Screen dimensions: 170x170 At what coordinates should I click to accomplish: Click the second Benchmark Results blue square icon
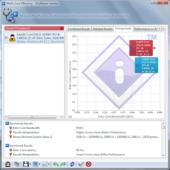click(x=7, y=145)
